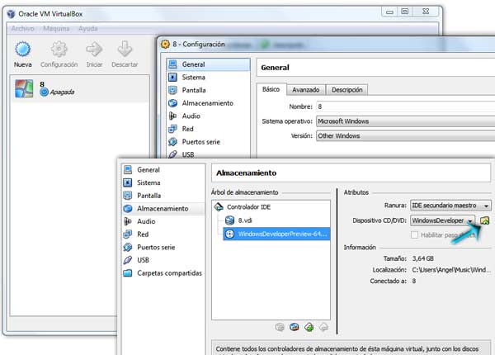Click the Conectado a value 8

point(414,281)
